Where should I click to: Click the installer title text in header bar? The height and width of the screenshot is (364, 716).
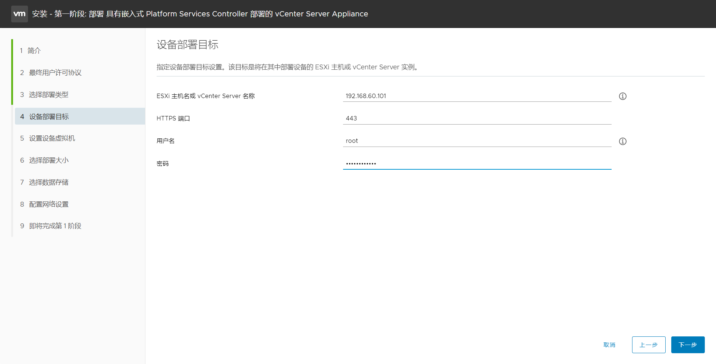tap(200, 14)
